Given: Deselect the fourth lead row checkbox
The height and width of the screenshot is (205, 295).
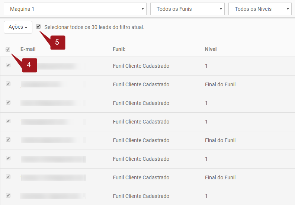Looking at the screenshot, I should tap(8, 121).
